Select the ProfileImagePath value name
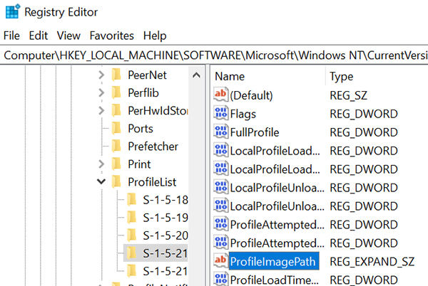 click(x=274, y=261)
